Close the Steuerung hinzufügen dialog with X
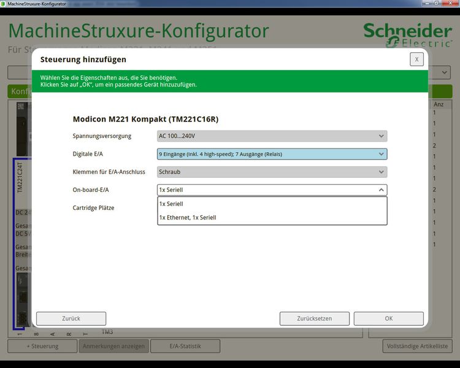Screen dimensions: 460x368 (416, 59)
